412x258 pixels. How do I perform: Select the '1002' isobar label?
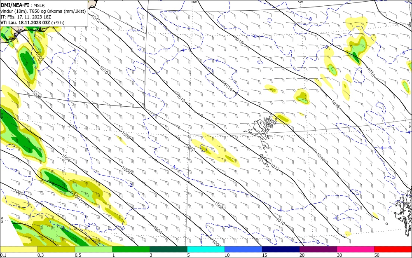click(77, 197)
